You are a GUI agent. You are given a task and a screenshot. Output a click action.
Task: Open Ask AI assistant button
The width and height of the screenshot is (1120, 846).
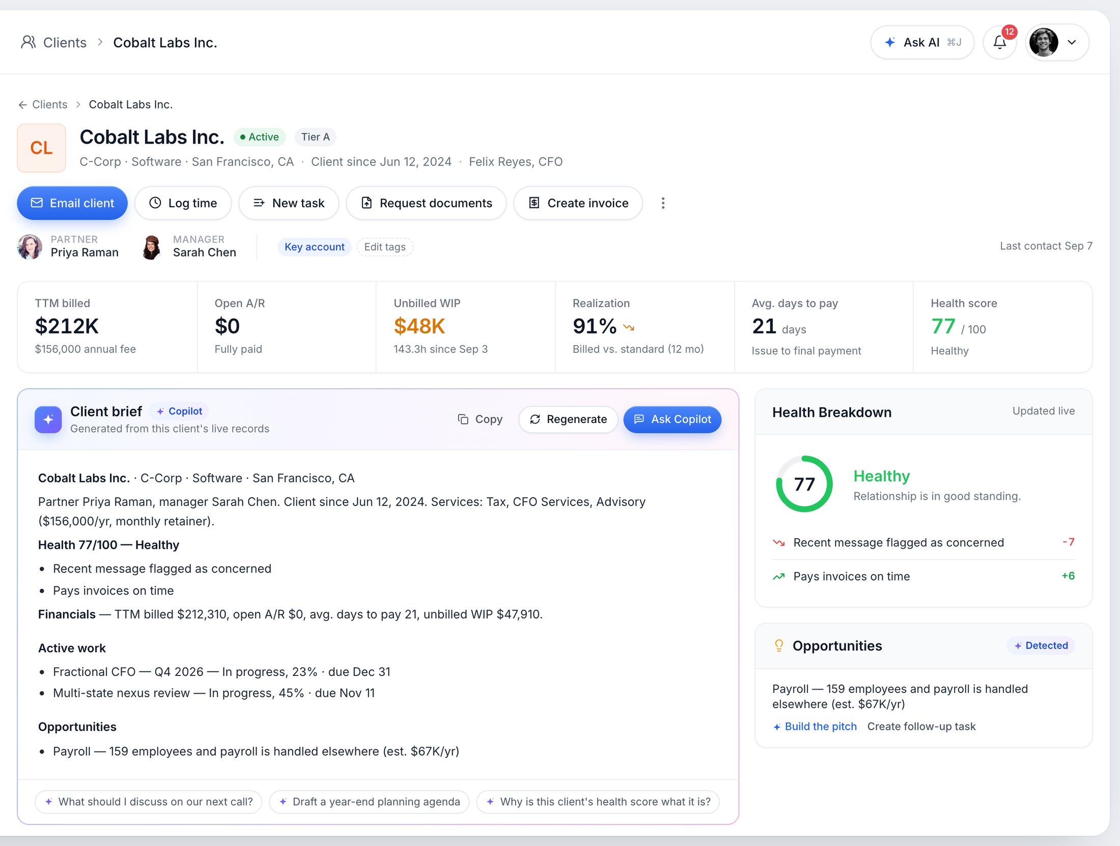(922, 43)
